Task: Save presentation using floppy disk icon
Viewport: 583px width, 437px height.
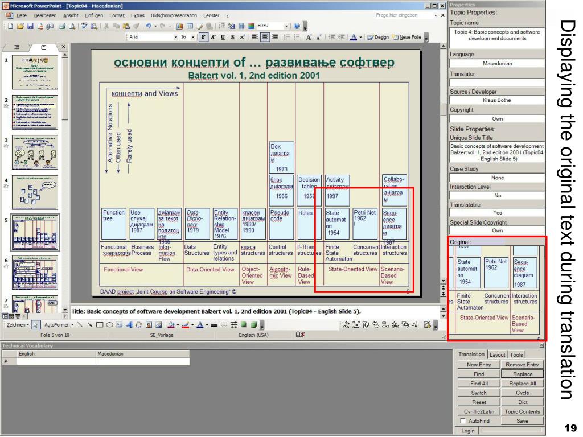Action: click(31, 26)
